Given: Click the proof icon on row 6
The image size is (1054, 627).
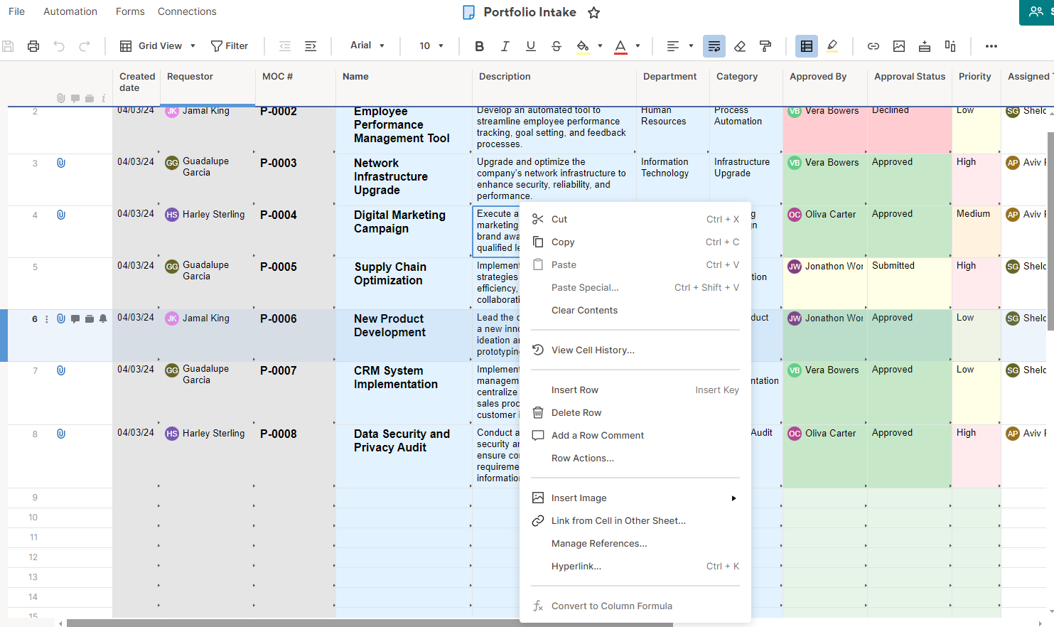Looking at the screenshot, I should pyautogui.click(x=90, y=319).
